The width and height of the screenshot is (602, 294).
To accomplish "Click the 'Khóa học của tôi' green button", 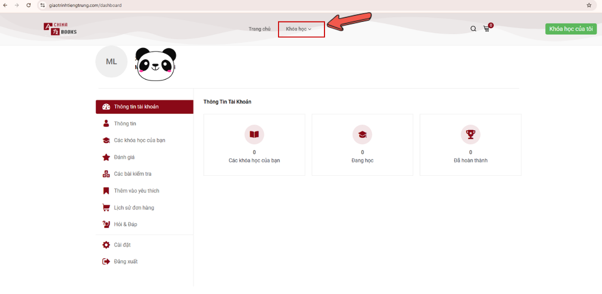I will click(571, 29).
